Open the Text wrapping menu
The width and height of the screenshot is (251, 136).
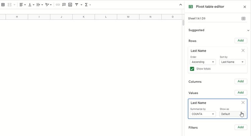[x=39, y=5]
